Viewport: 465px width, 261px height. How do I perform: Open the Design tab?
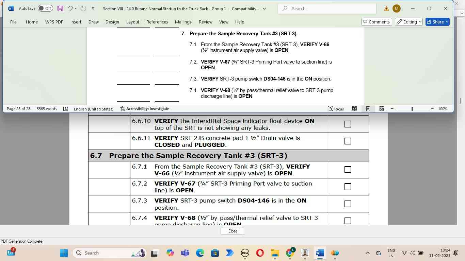(112, 22)
